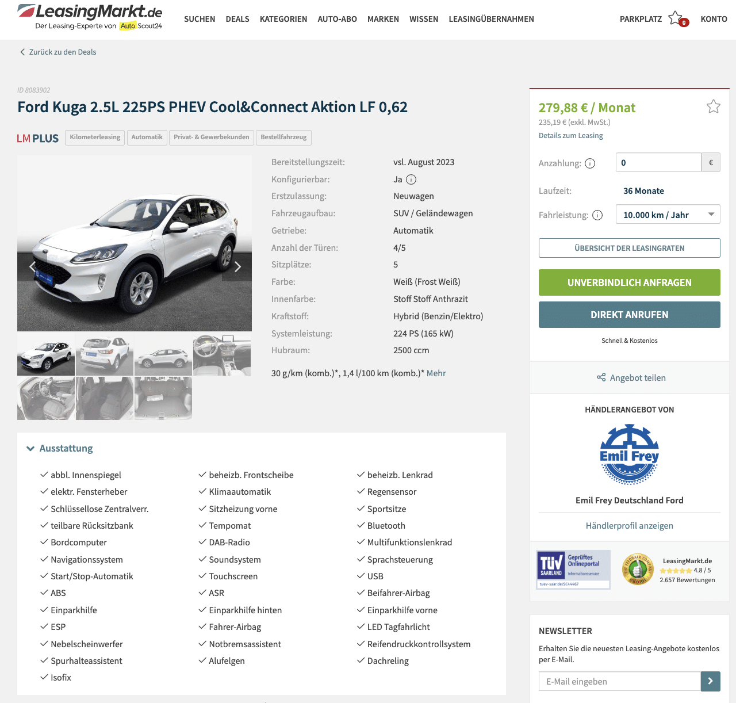Click DIREKT ANRUFEN button
Screen dimensions: 736x703
[x=630, y=315]
